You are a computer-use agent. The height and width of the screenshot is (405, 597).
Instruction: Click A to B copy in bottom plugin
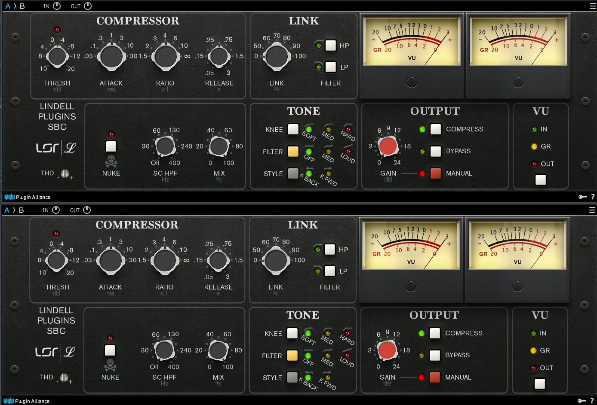tap(14, 210)
